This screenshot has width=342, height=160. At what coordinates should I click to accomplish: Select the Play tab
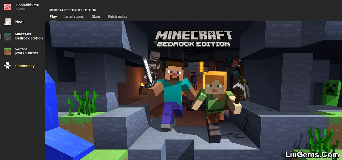pos(53,17)
